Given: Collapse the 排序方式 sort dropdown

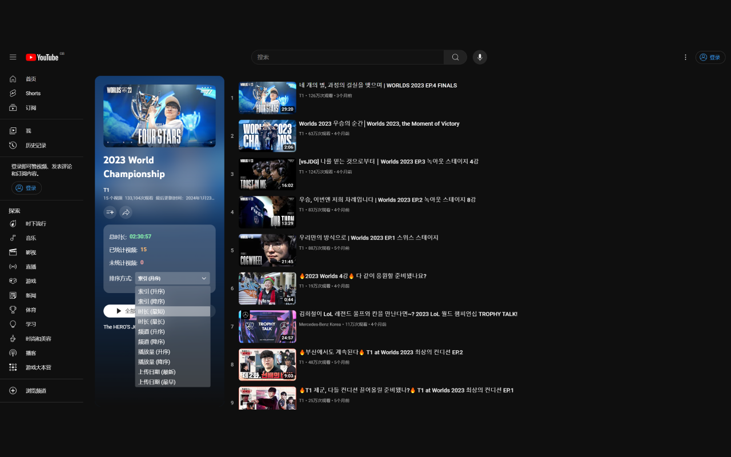Looking at the screenshot, I should [x=172, y=278].
